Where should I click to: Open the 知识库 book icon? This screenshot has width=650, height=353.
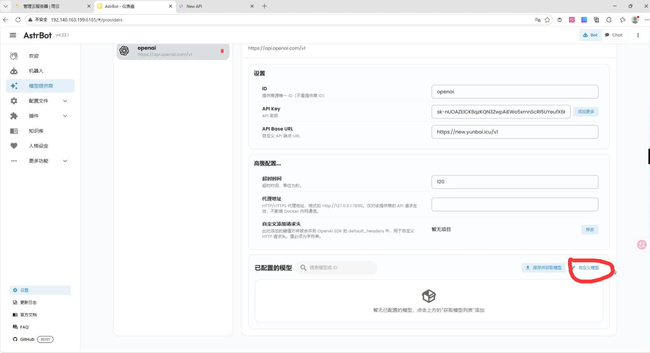[14, 131]
